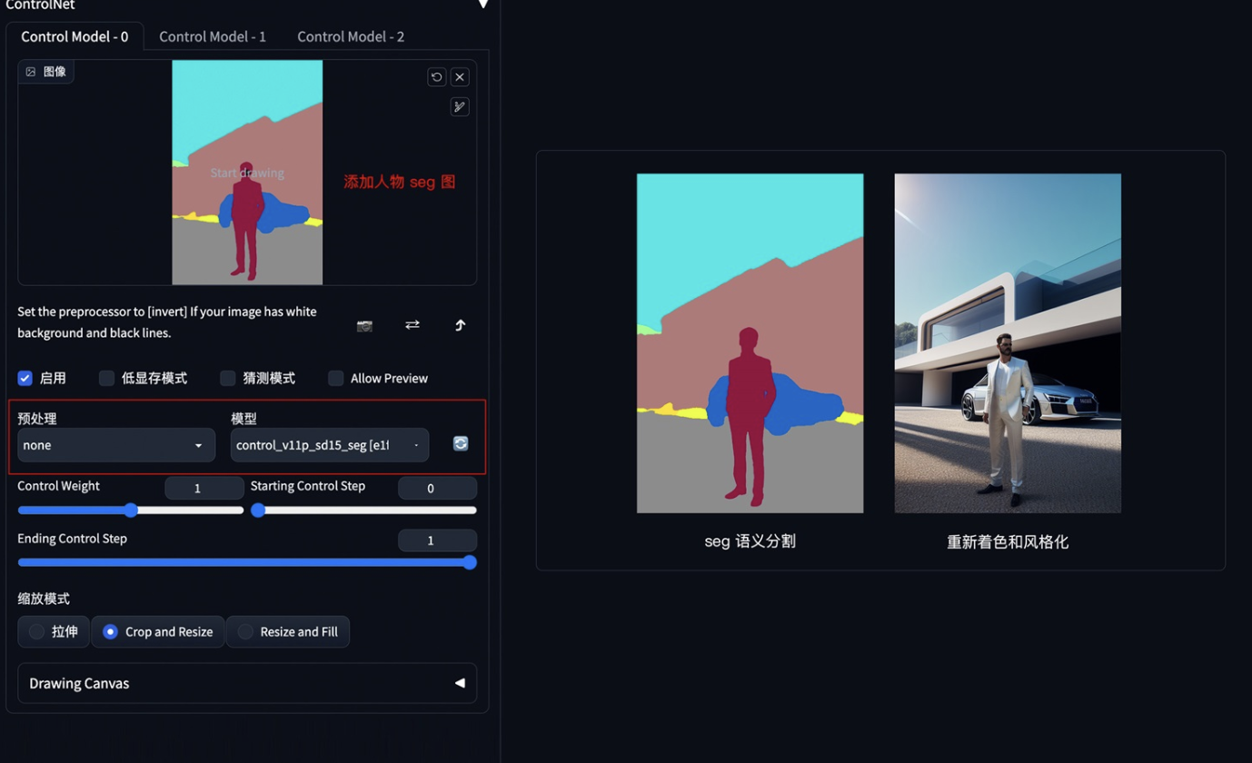Click the Ending Control Step value field
This screenshot has width=1252, height=763.
point(437,540)
